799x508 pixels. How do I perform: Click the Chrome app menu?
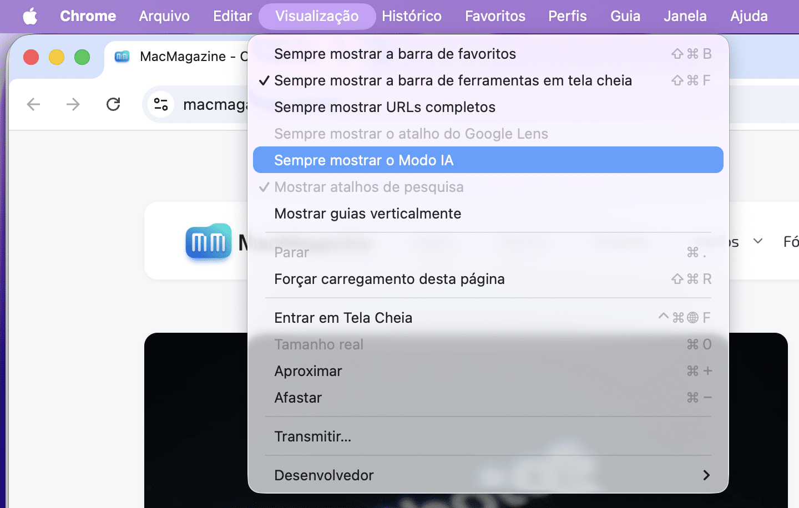coord(88,16)
